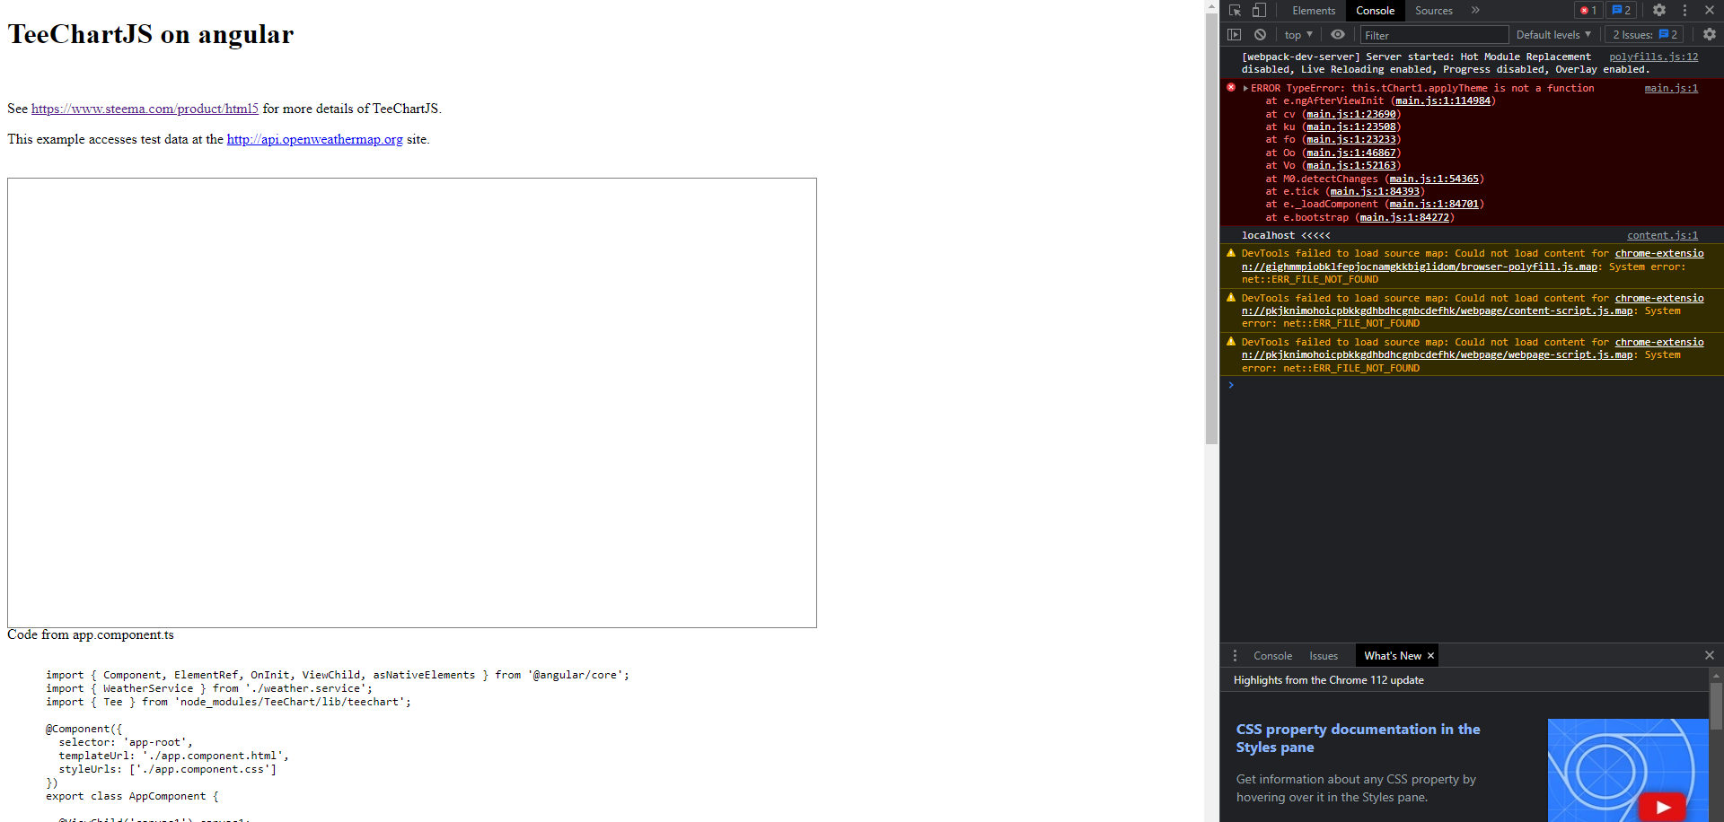Open stack link main.js:1:23508
This screenshot has height=822, width=1724.
tap(1351, 127)
